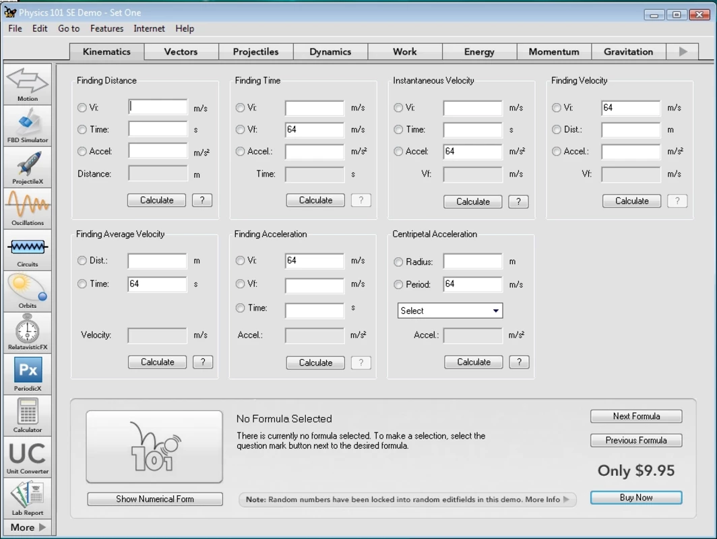The width and height of the screenshot is (717, 539).
Task: Click the help ? button in Finding Acceleration
Action: 361,362
